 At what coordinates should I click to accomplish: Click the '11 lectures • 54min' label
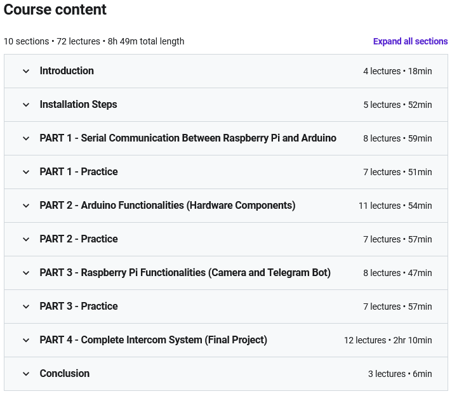(395, 206)
